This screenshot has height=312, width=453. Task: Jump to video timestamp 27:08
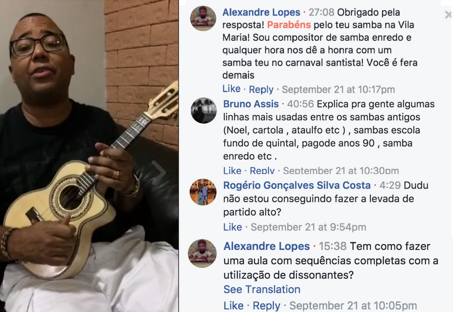[x=321, y=12]
